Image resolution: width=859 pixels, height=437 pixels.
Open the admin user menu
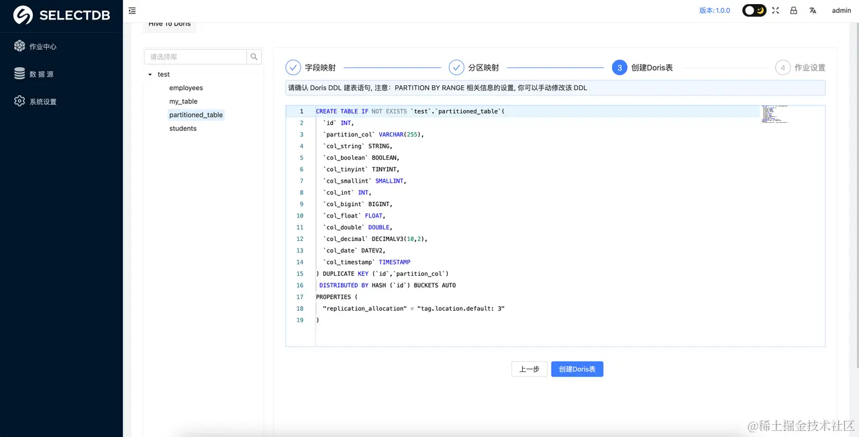(x=842, y=11)
